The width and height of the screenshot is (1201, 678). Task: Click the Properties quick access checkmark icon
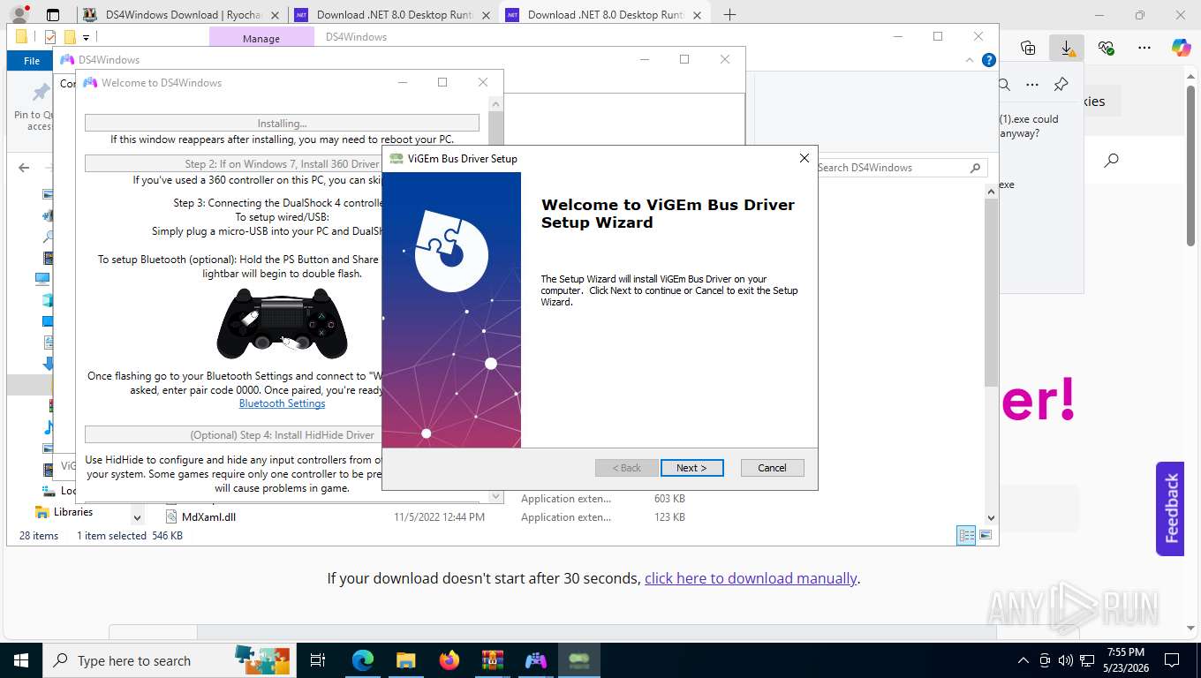50,37
